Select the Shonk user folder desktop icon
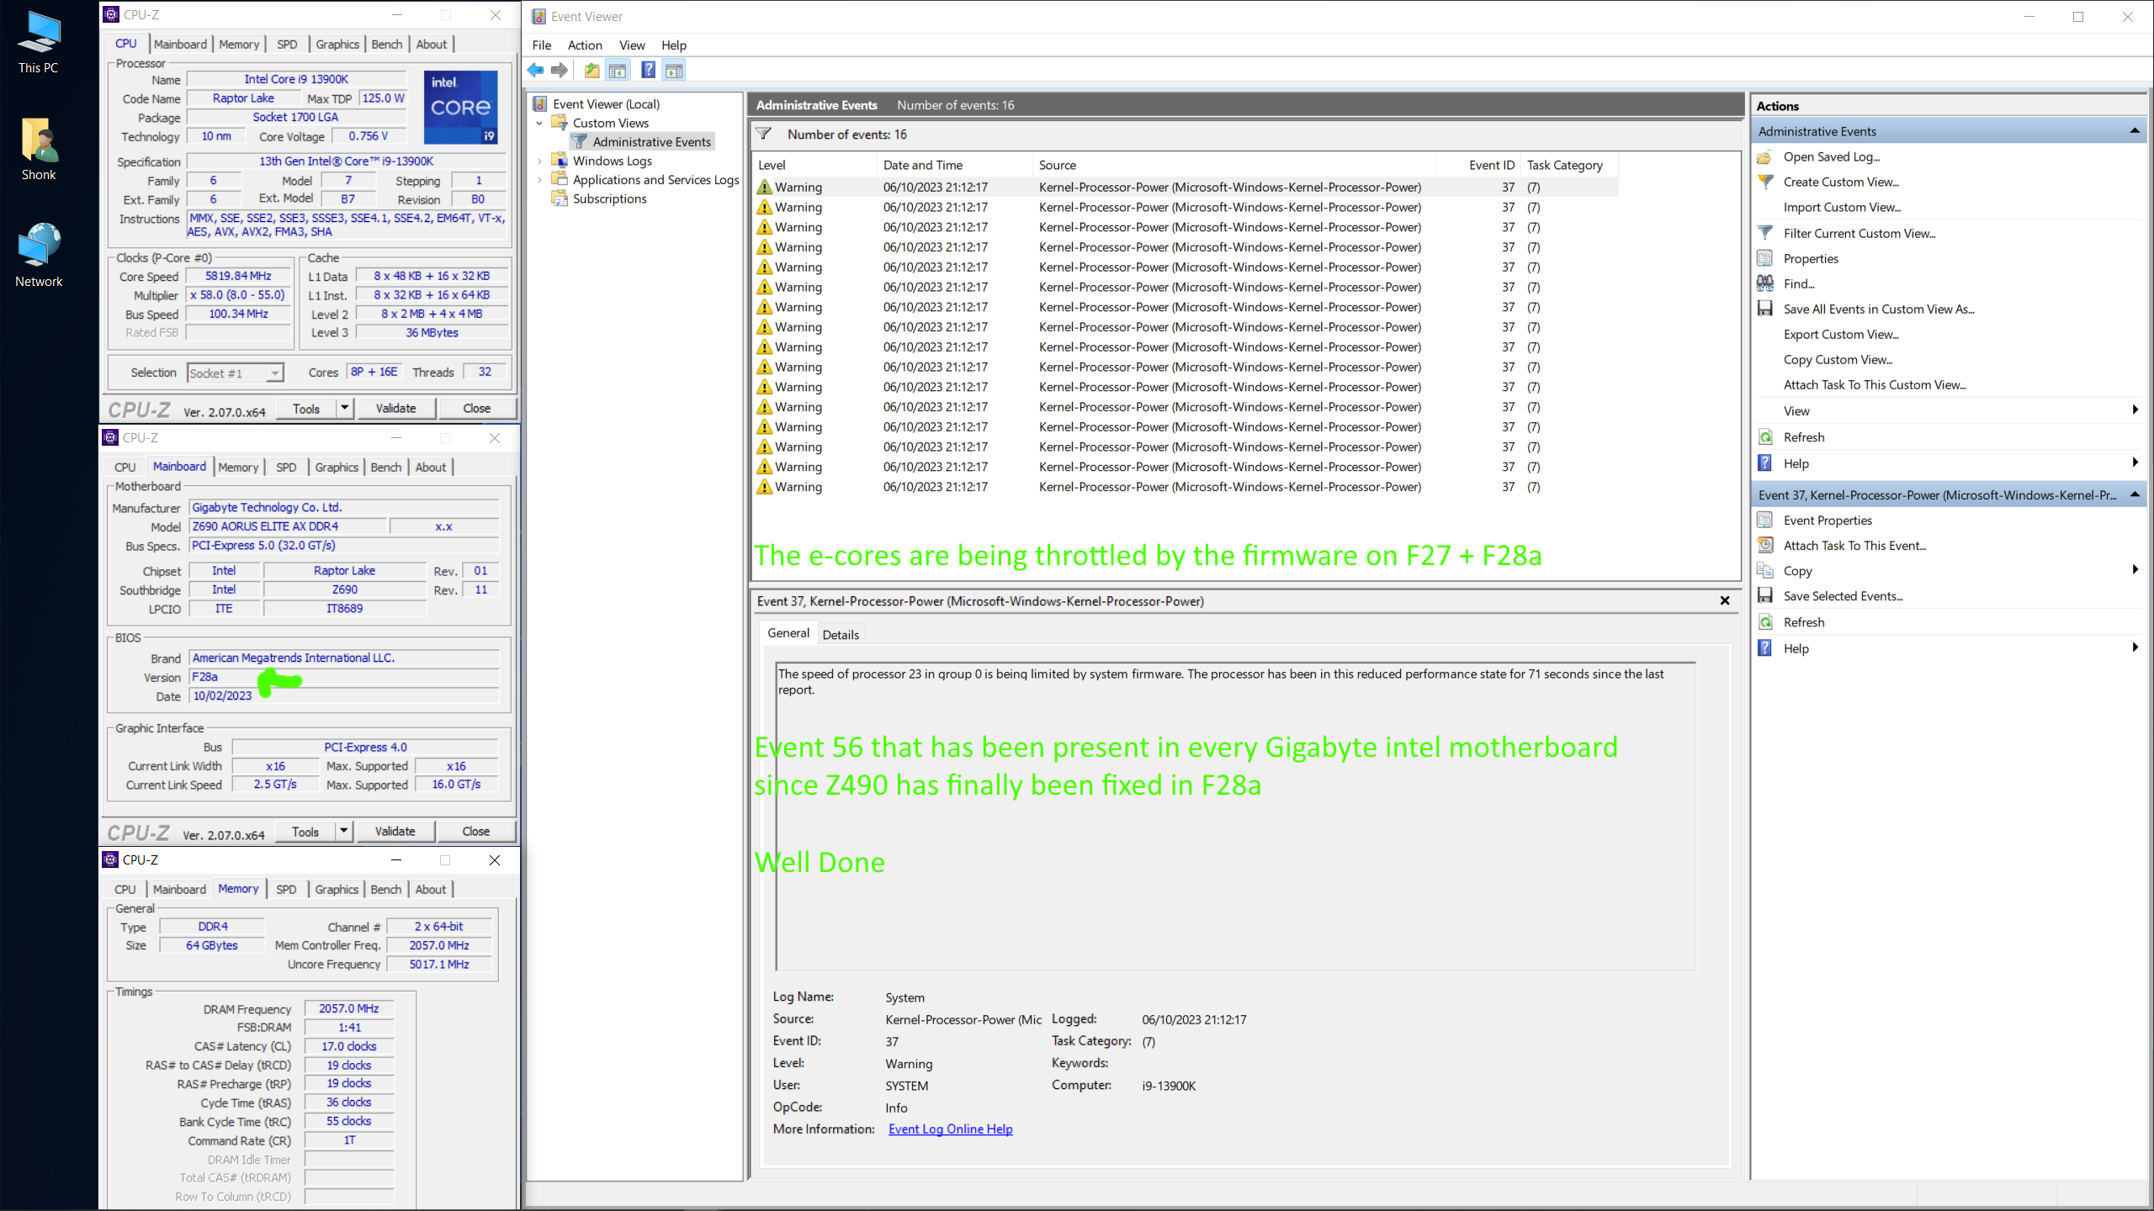2154x1211 pixels. (x=39, y=149)
